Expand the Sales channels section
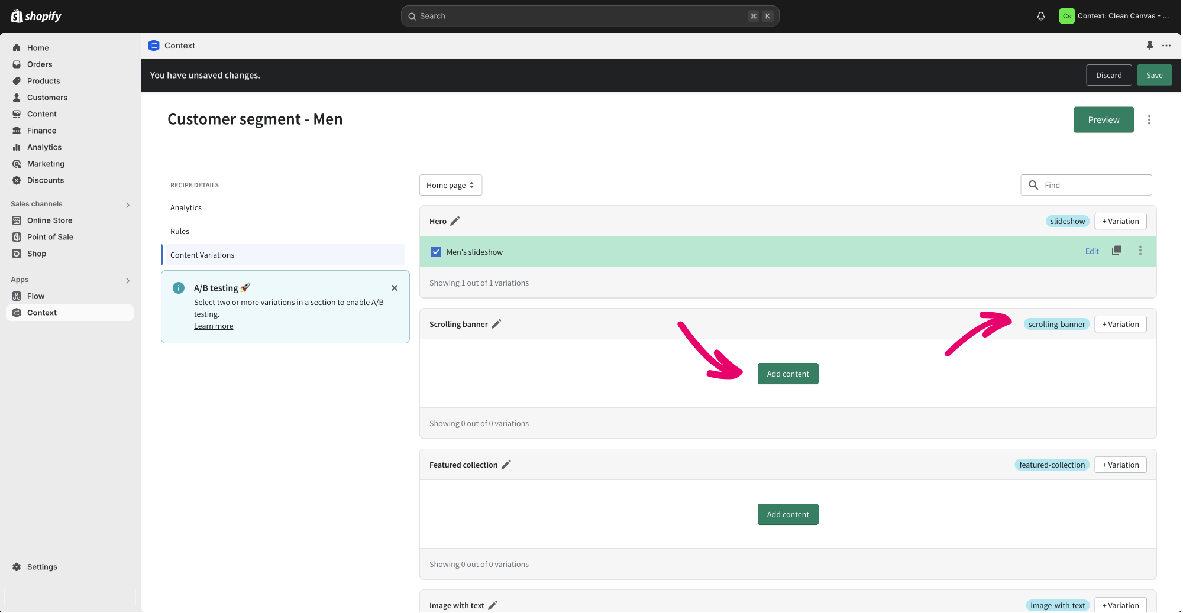This screenshot has height=613, width=1183. click(128, 205)
